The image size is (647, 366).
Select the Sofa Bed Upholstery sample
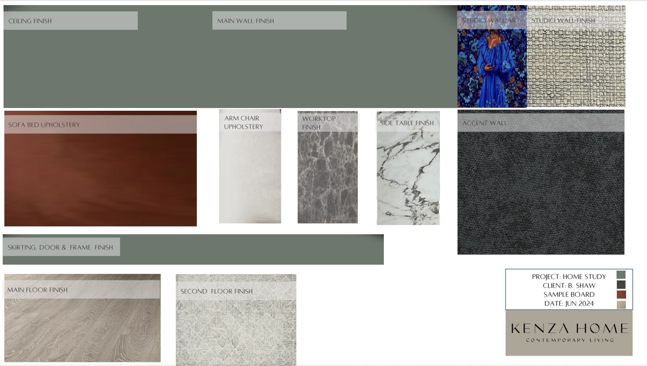coord(100,179)
